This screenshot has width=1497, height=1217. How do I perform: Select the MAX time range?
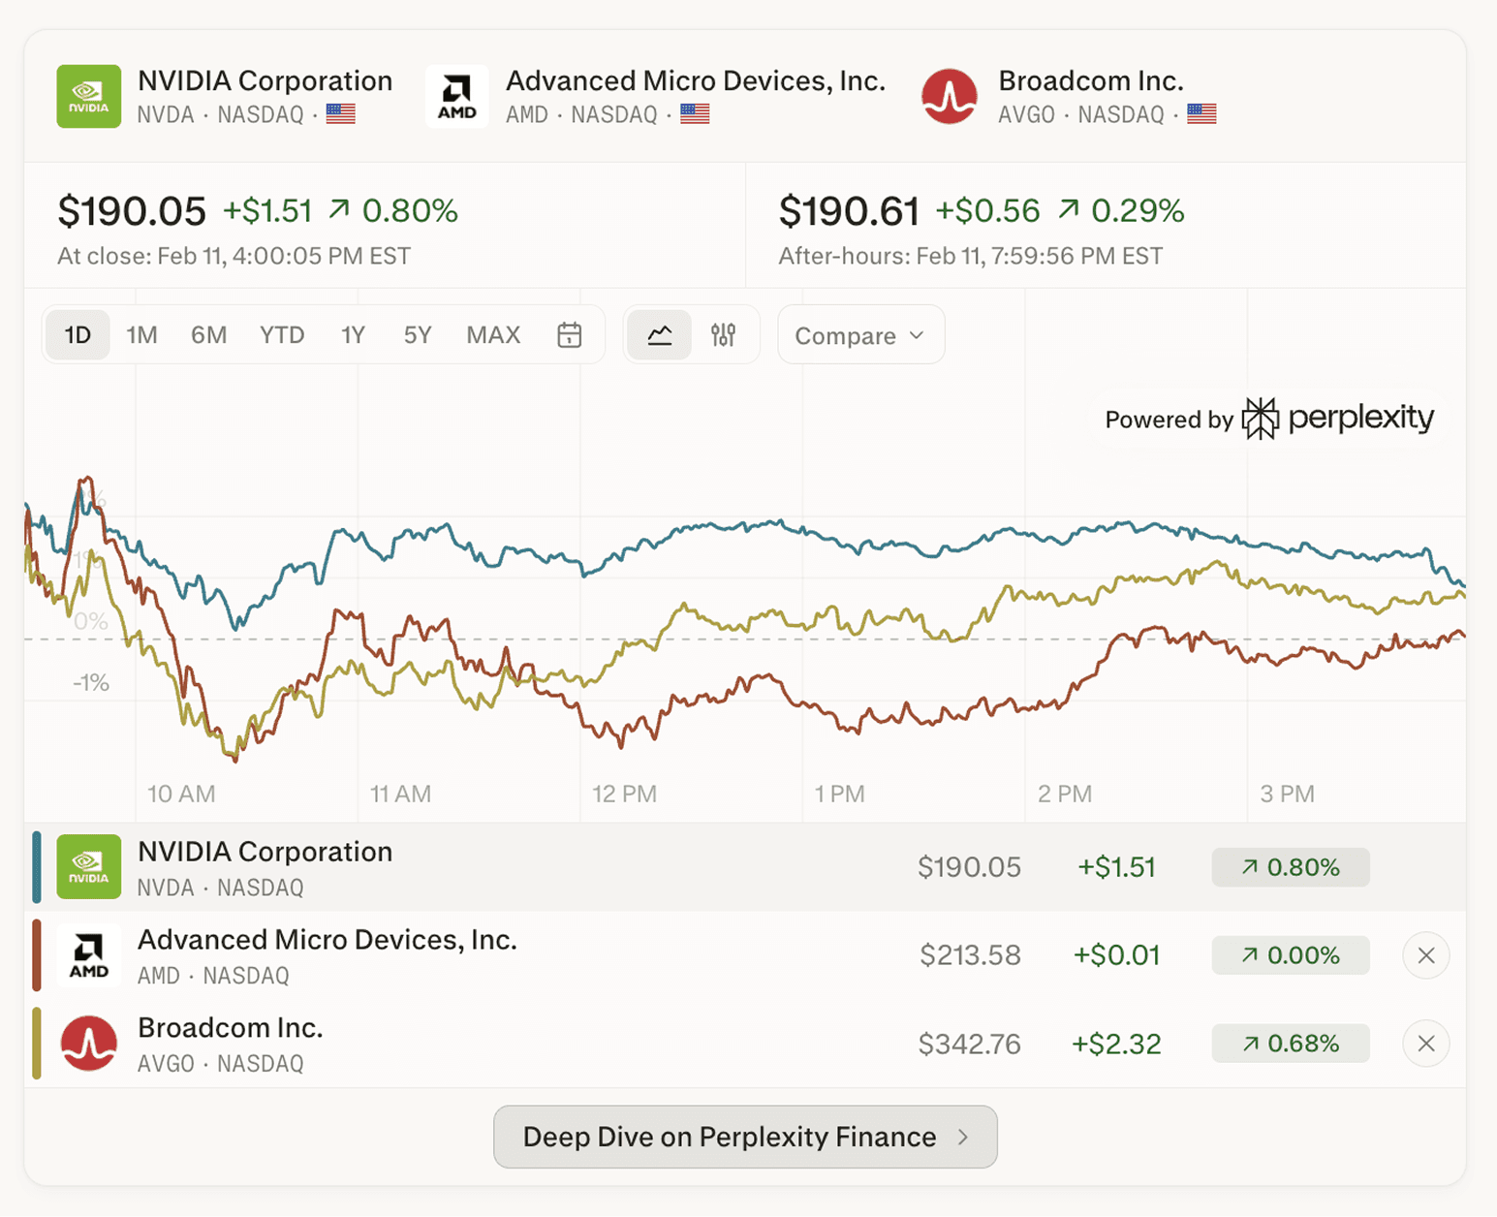point(493,335)
